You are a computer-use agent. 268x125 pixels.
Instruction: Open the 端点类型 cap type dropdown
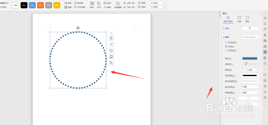(251, 87)
